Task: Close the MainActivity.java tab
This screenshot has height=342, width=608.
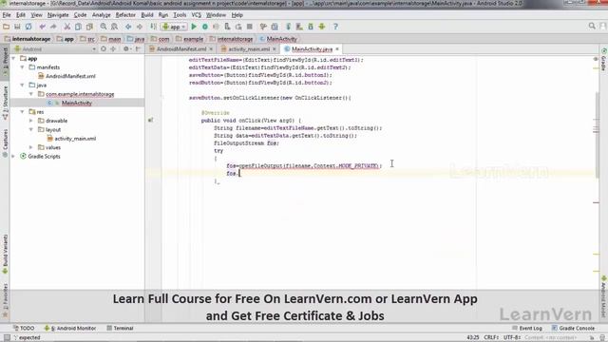Action: pyautogui.click(x=337, y=49)
